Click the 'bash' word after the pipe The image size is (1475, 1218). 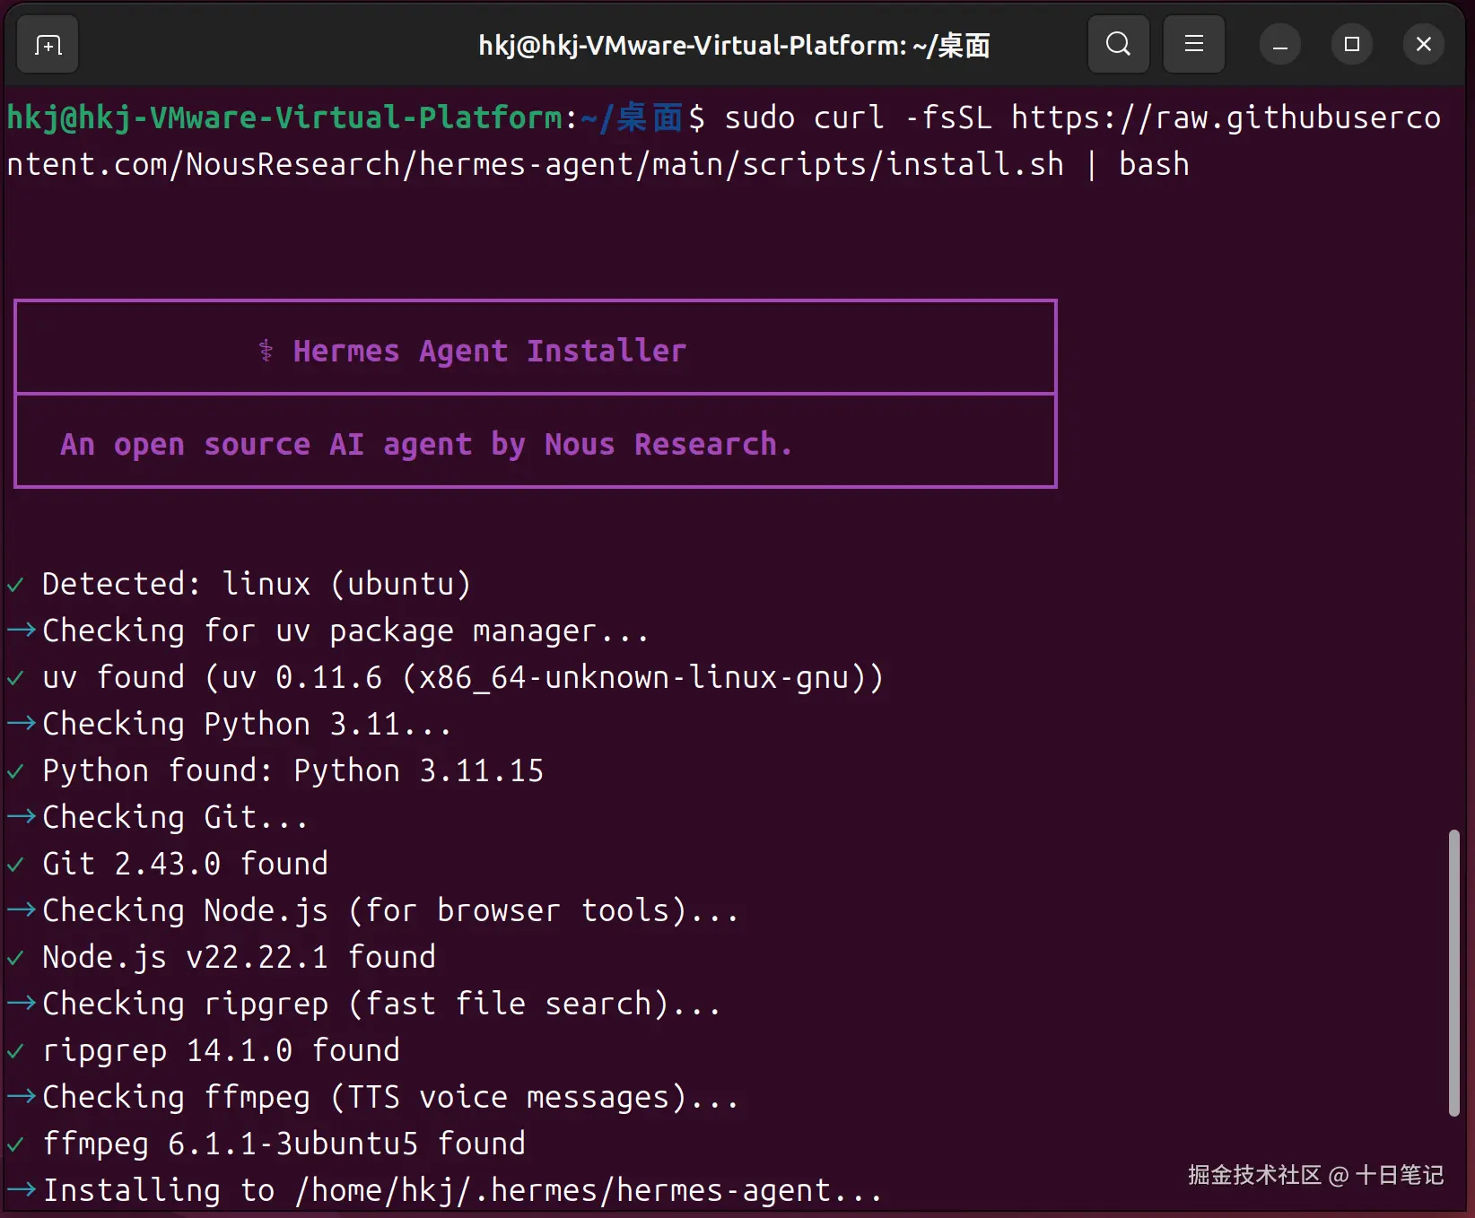pos(1154,164)
